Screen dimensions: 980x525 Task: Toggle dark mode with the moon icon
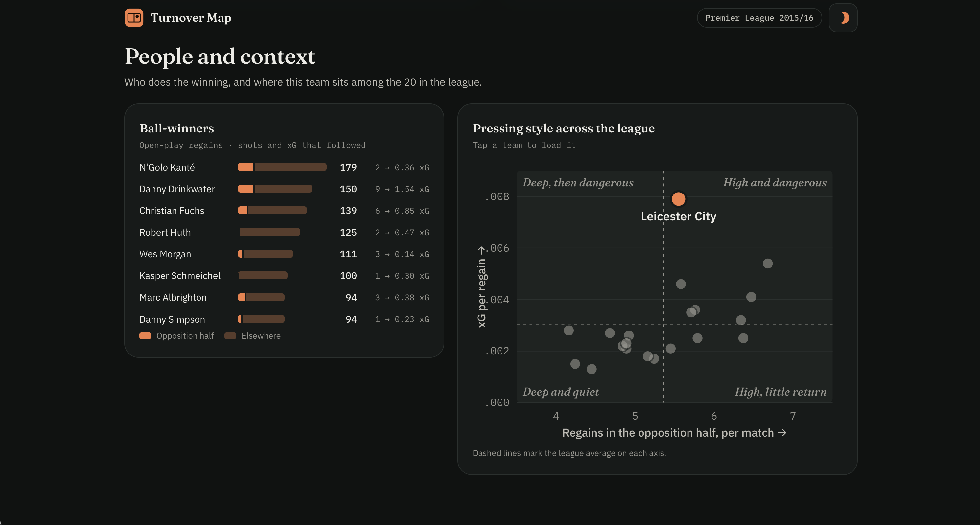point(843,18)
